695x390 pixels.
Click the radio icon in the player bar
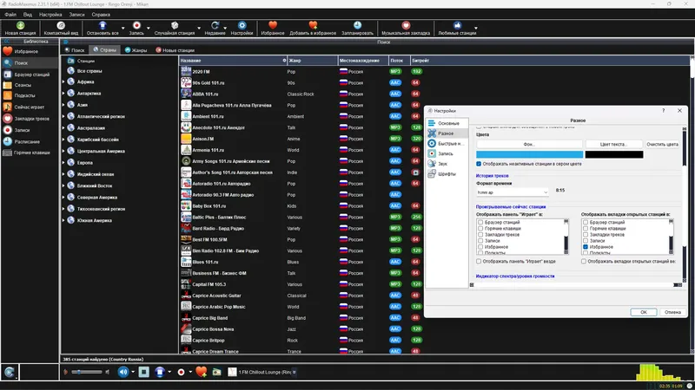(x=216, y=373)
